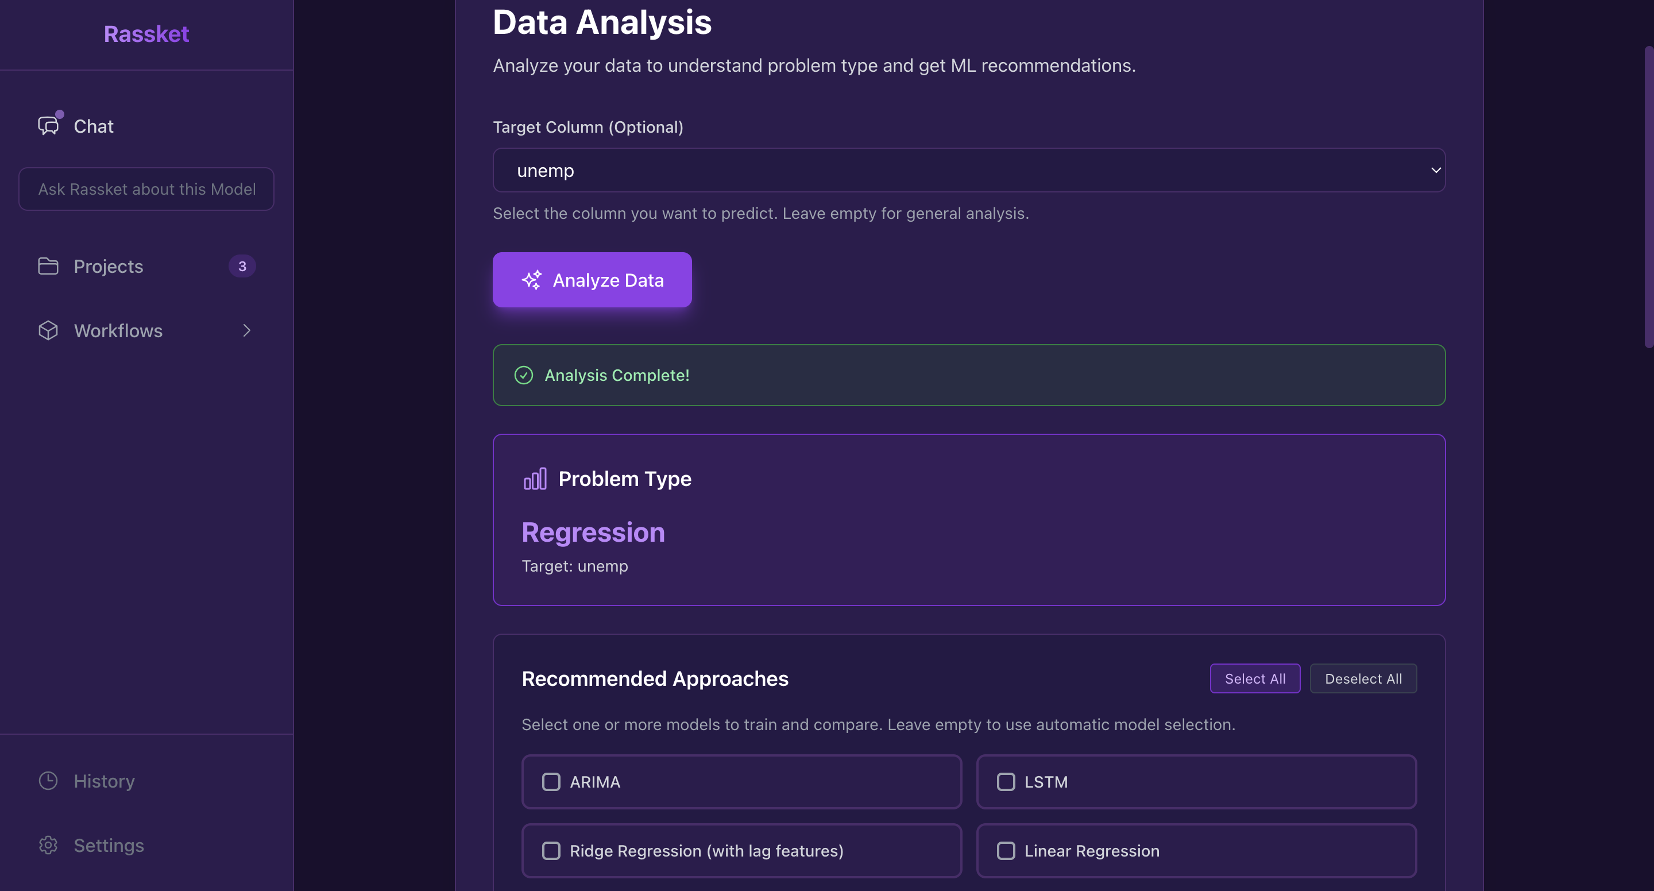Image resolution: width=1654 pixels, height=891 pixels.
Task: Open Settings using the gear icon
Action: (48, 844)
